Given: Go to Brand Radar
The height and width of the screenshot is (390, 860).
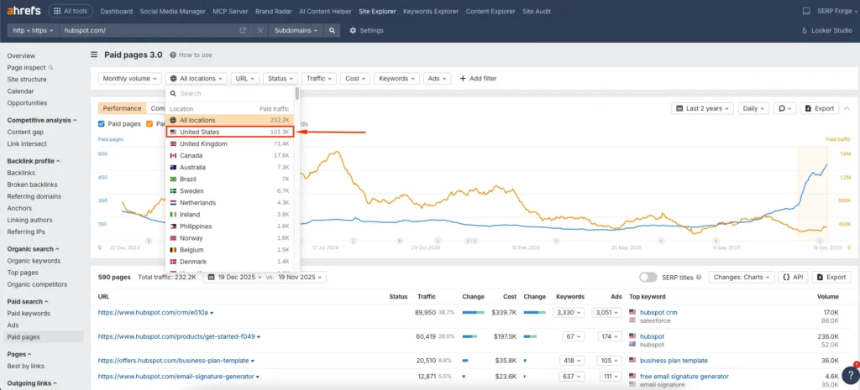Looking at the screenshot, I should click(x=274, y=11).
